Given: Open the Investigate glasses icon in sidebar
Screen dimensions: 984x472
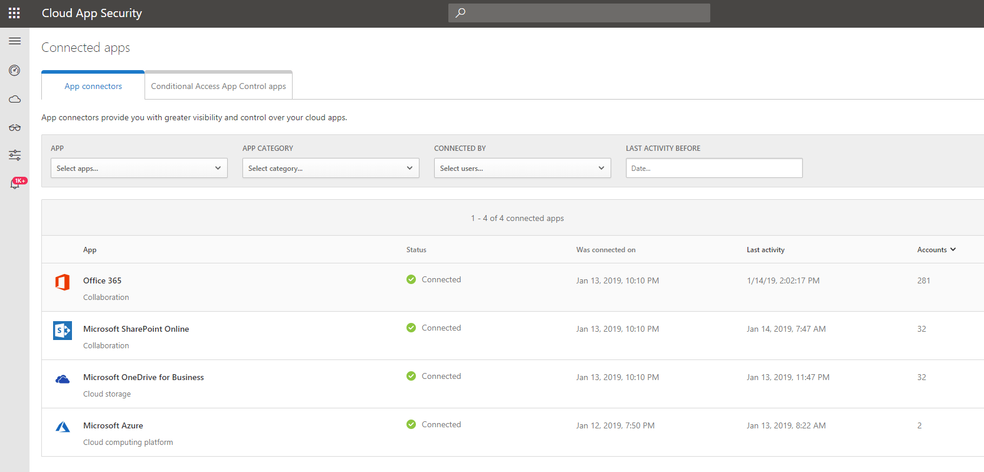Looking at the screenshot, I should click(x=15, y=127).
